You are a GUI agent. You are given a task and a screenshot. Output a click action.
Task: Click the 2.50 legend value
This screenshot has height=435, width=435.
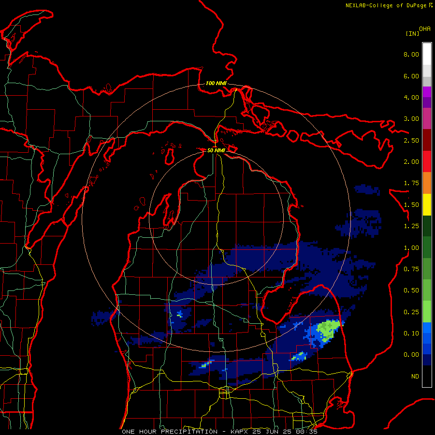coord(411,140)
